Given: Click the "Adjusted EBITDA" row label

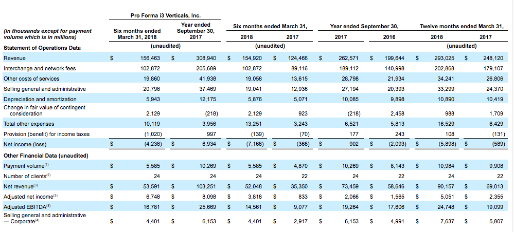Looking at the screenshot, I should [x=27, y=207].
